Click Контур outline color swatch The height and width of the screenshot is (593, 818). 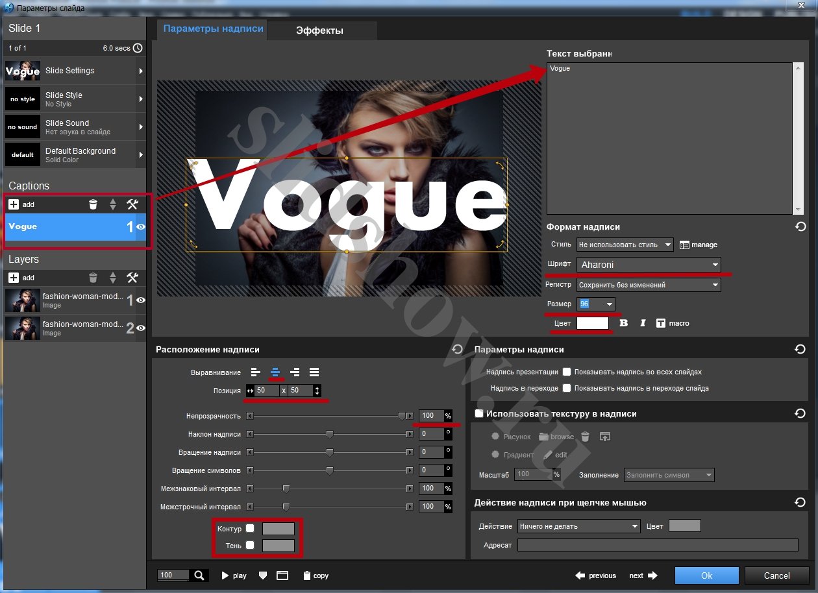(279, 529)
